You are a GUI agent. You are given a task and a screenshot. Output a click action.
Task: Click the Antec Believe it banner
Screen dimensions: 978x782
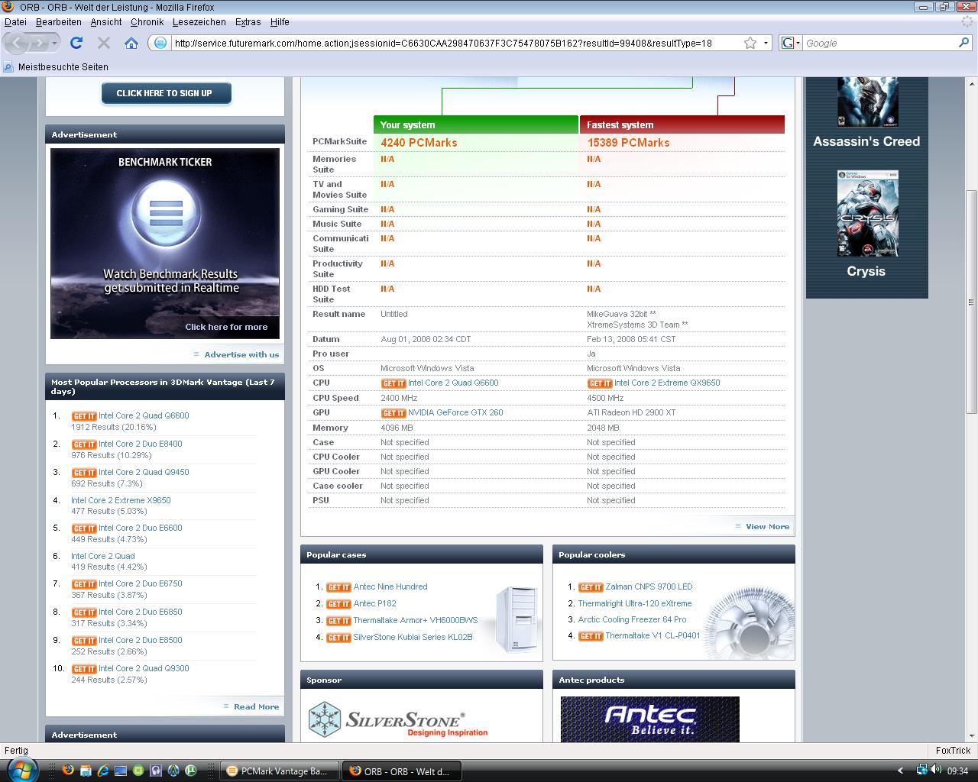coord(650,719)
